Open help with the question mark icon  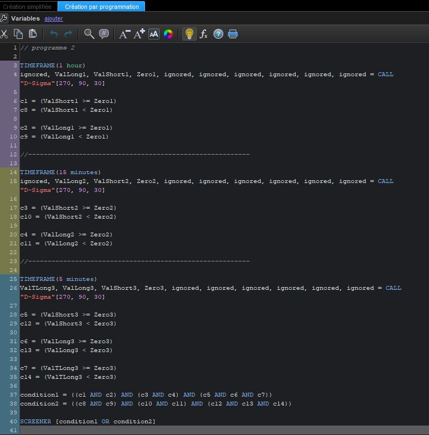(218, 34)
